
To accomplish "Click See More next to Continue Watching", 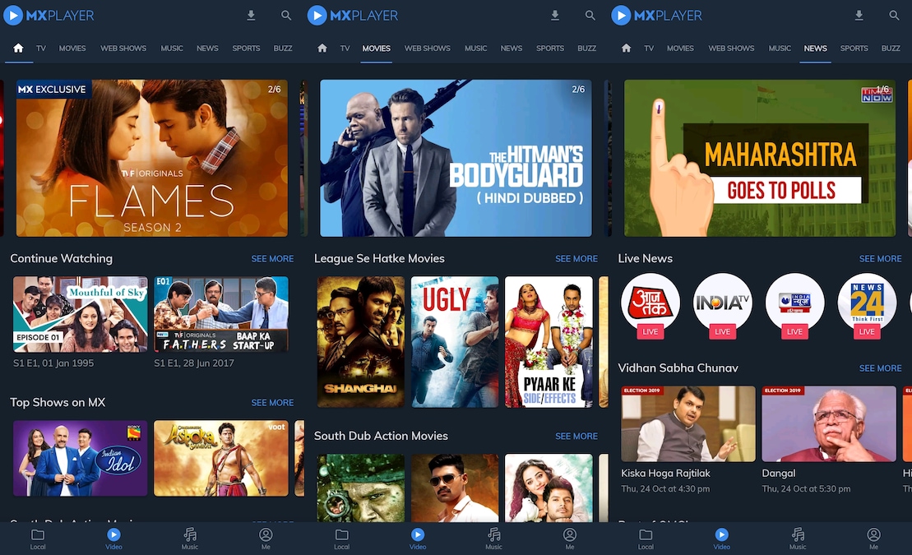I will (272, 259).
